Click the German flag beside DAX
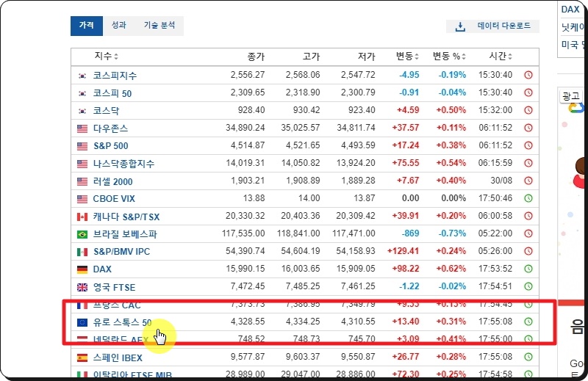This screenshot has width=588, height=381. point(82,269)
